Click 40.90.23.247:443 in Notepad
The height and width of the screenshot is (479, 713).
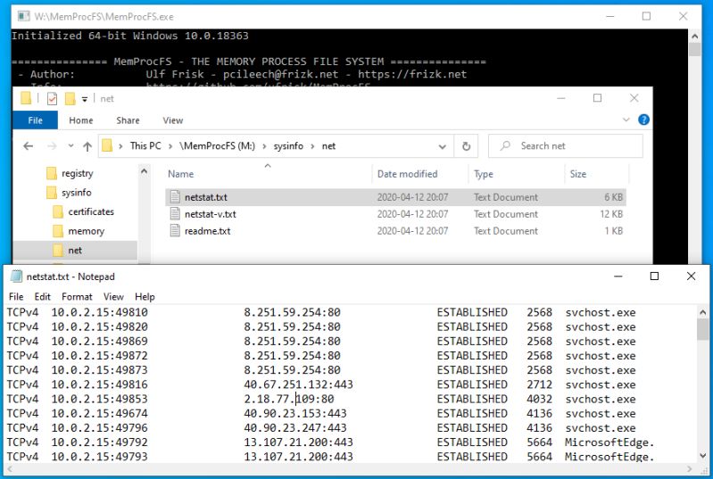(x=295, y=427)
